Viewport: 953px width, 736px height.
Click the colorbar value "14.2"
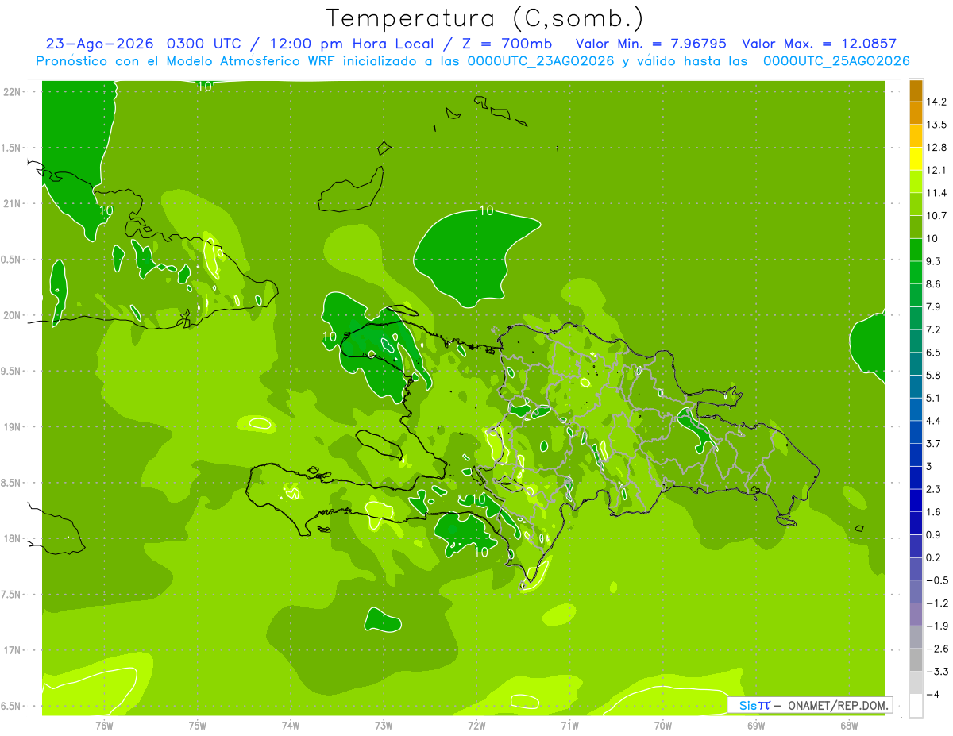coord(936,102)
